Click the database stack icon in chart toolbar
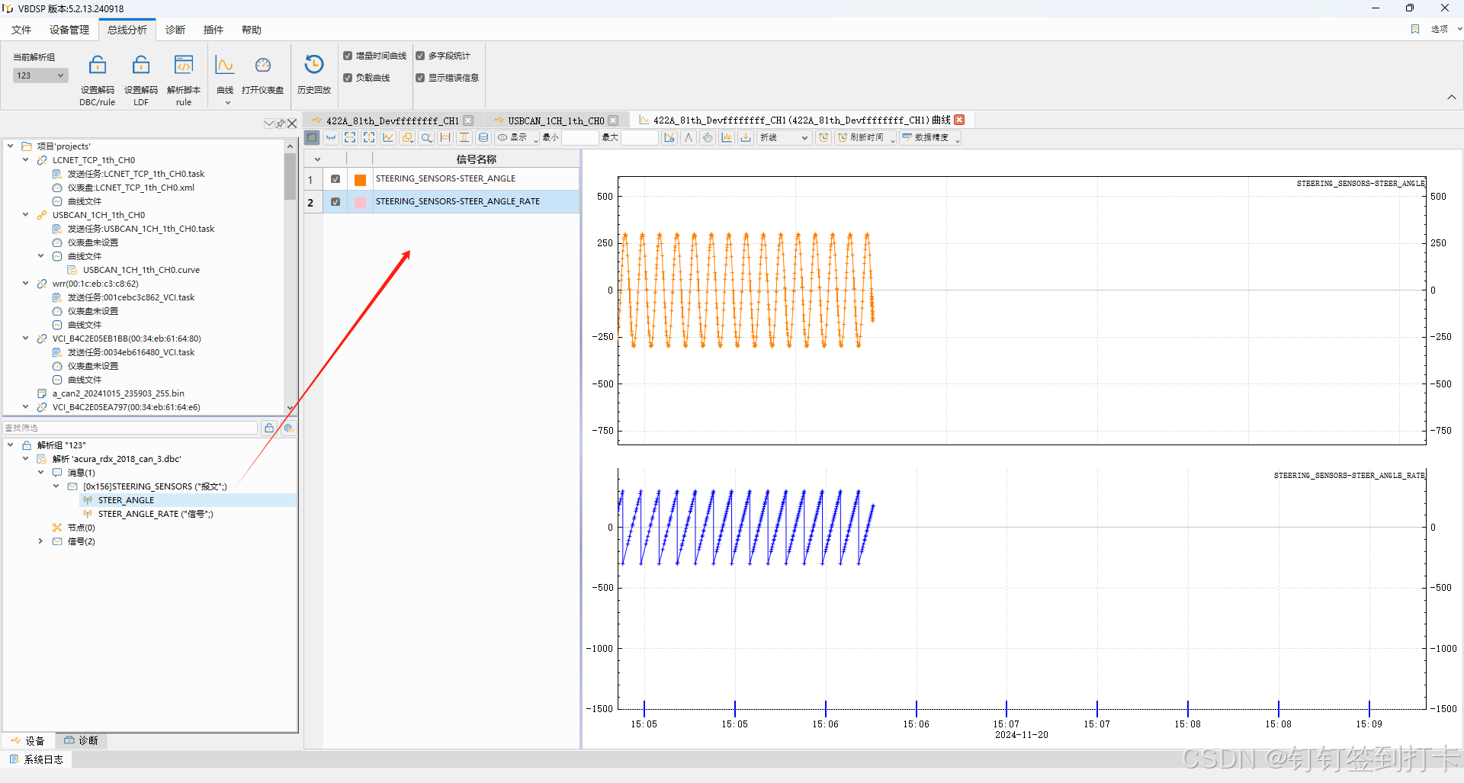 coord(483,137)
